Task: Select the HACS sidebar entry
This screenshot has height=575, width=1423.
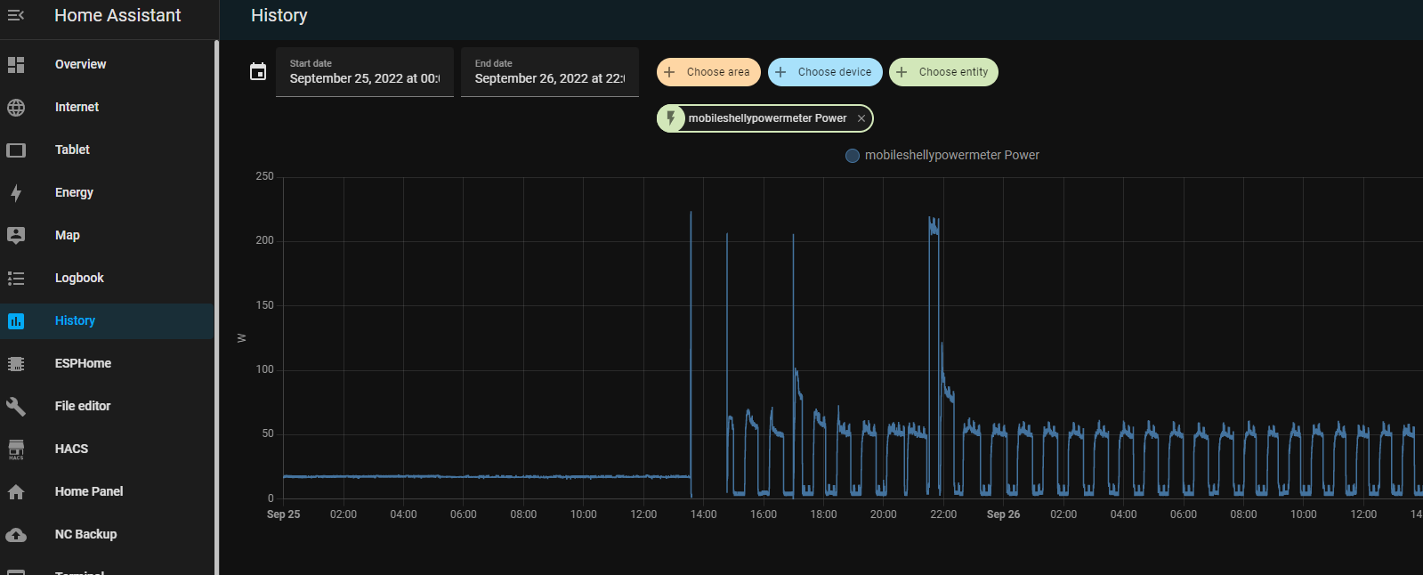Action: (107, 449)
